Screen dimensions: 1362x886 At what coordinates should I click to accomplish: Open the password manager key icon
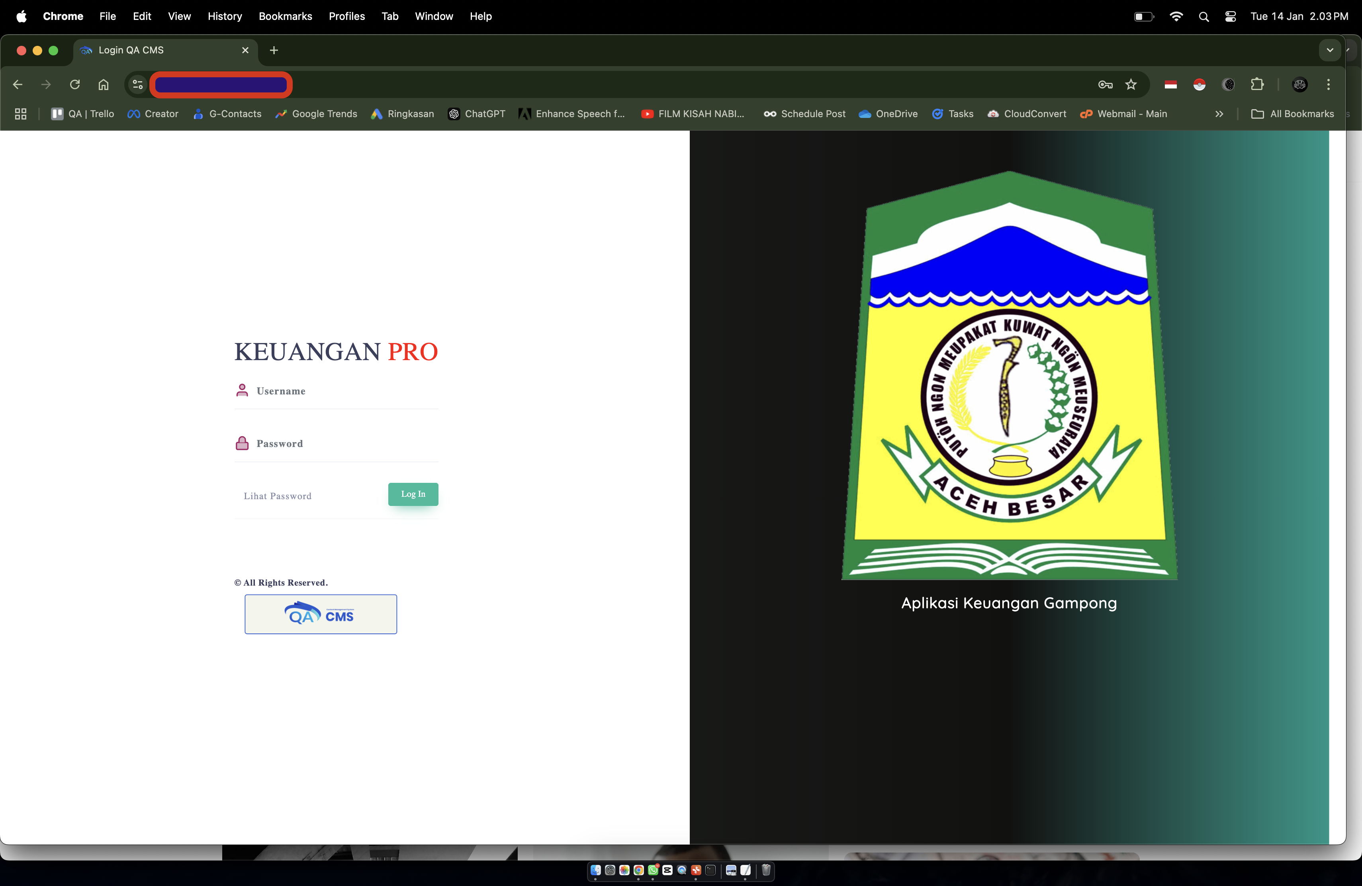[1105, 84]
